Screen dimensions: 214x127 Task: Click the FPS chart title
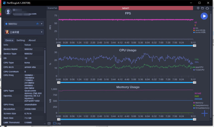tap(128, 13)
